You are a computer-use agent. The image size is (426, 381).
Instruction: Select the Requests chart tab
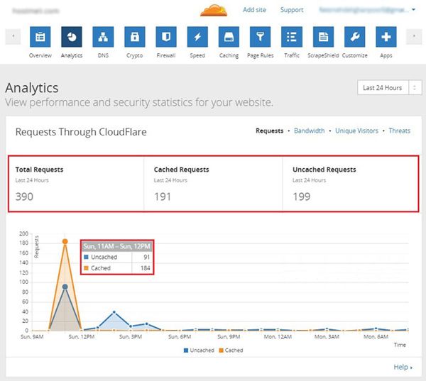point(270,131)
